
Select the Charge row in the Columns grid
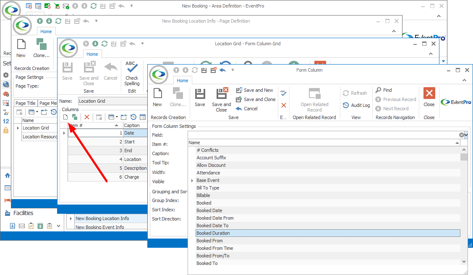107,177
